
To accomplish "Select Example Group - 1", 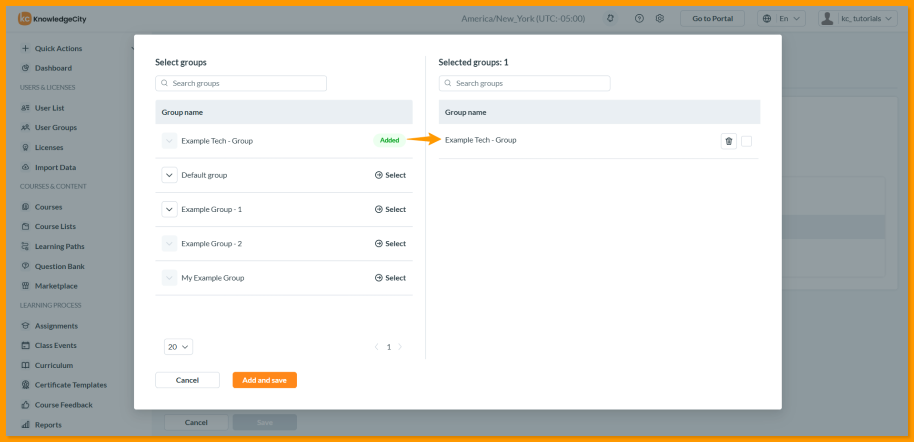I will (x=390, y=209).
